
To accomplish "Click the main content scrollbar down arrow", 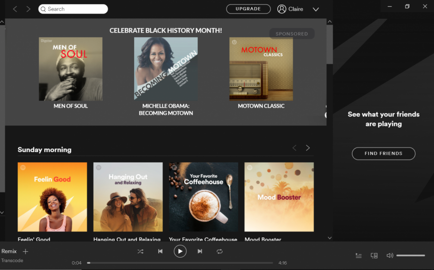I will tap(330, 238).
